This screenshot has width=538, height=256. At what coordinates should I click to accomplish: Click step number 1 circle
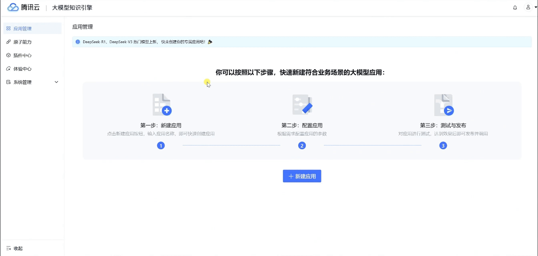click(x=161, y=146)
